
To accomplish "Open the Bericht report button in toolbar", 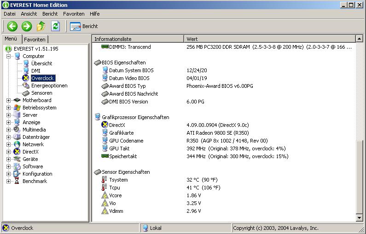I will pyautogui.click(x=84, y=26).
